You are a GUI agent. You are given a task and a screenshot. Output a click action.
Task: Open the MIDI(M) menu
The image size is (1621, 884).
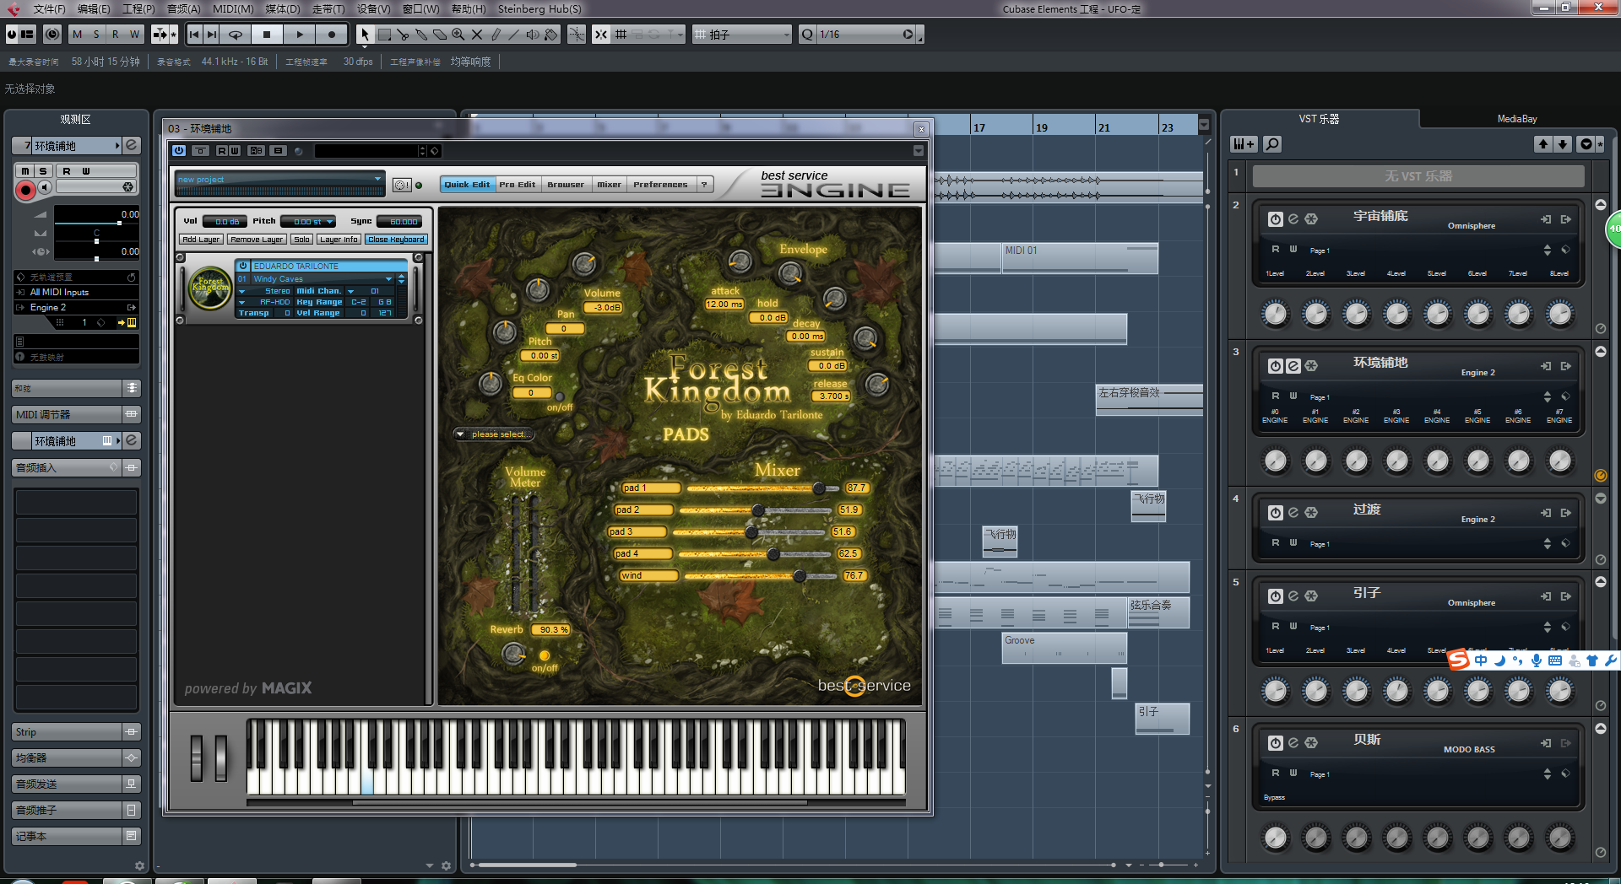[233, 8]
